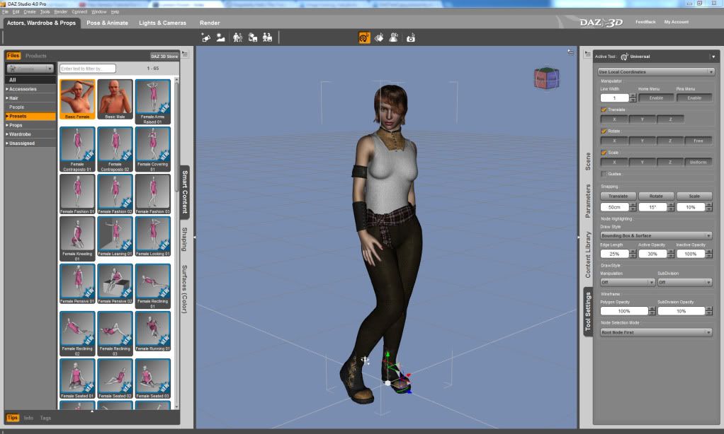Click the Active Opacity 30% field

tap(652, 254)
